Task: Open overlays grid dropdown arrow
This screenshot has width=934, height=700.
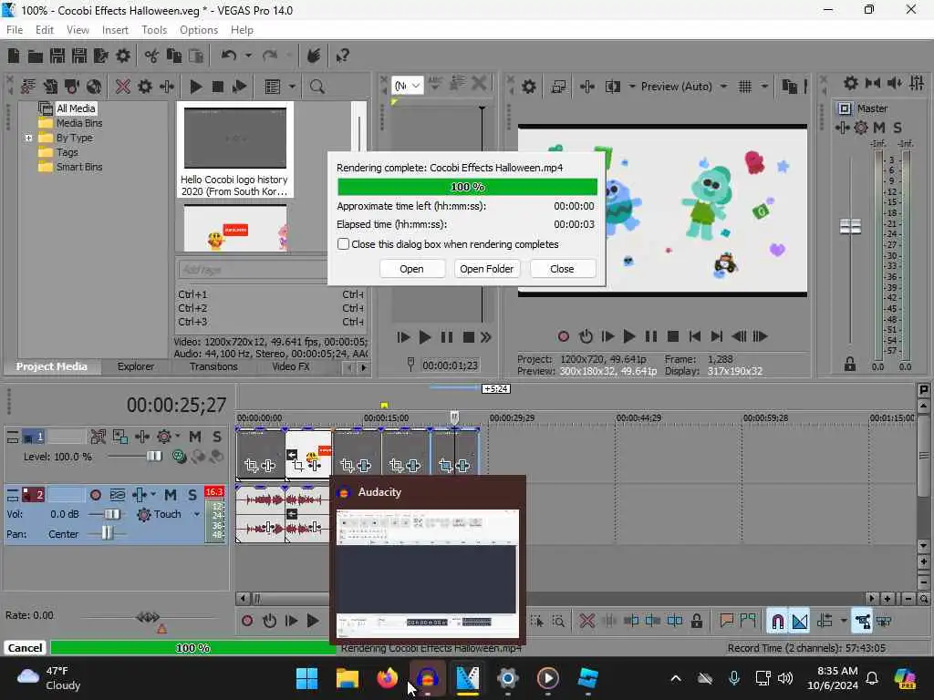Action: pos(764,87)
